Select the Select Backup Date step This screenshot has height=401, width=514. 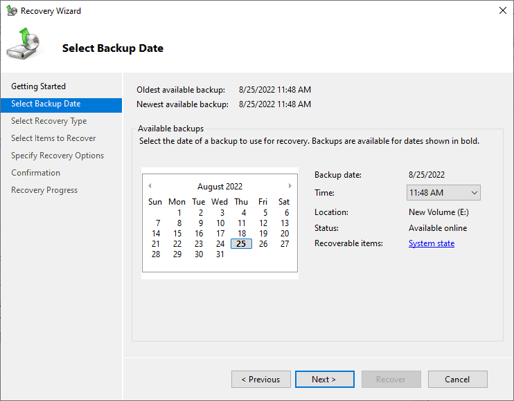[x=46, y=104]
